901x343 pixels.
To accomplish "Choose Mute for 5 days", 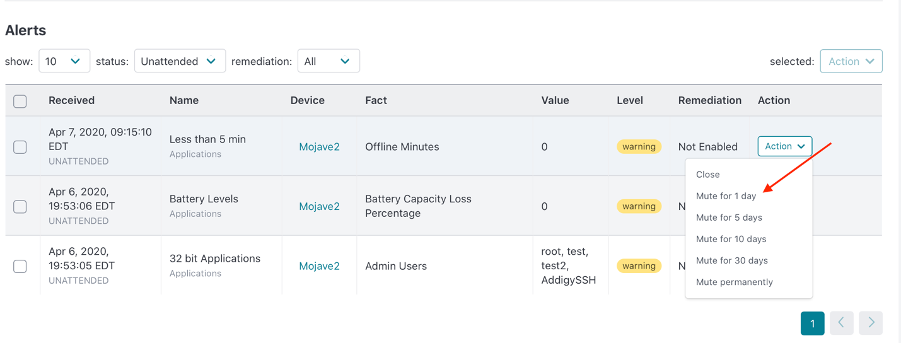I will (729, 218).
